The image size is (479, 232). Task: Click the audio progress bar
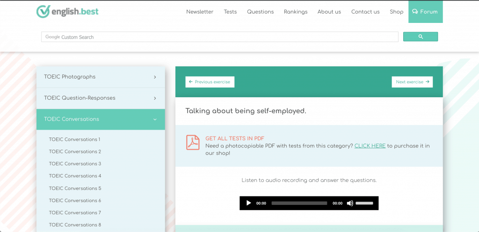click(299, 203)
